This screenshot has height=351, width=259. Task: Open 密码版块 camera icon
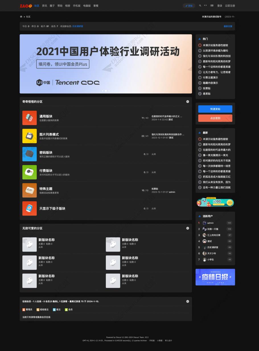[x=30, y=154]
